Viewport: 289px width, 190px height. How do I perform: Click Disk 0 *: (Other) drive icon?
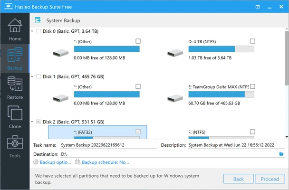61,53
